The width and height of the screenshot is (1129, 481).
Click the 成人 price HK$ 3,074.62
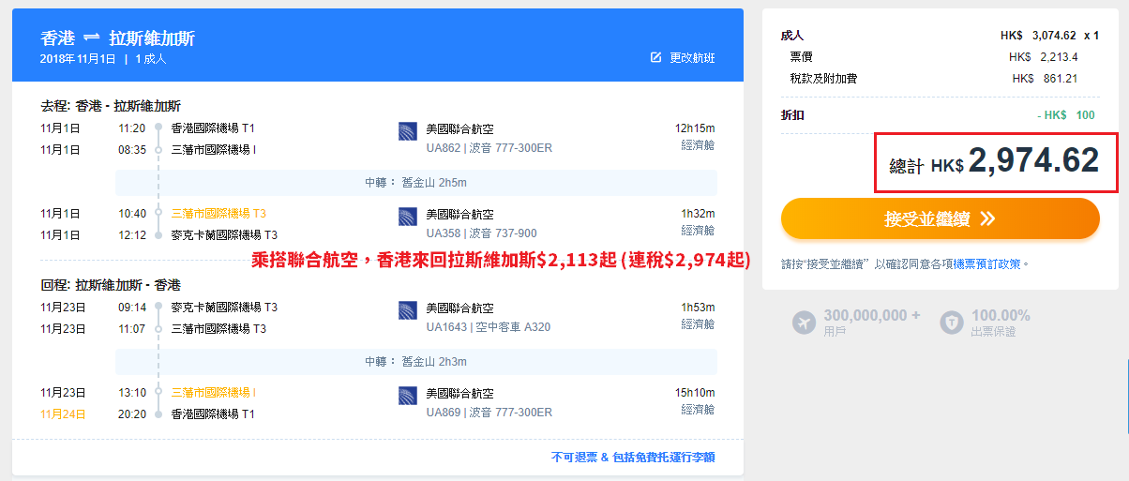point(1038,36)
